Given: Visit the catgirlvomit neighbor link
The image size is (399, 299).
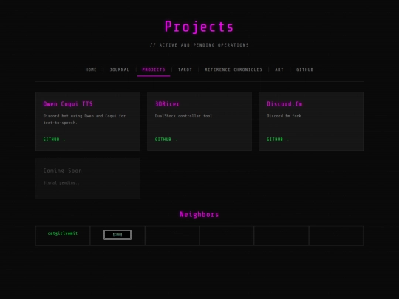Looking at the screenshot, I should 63,233.
